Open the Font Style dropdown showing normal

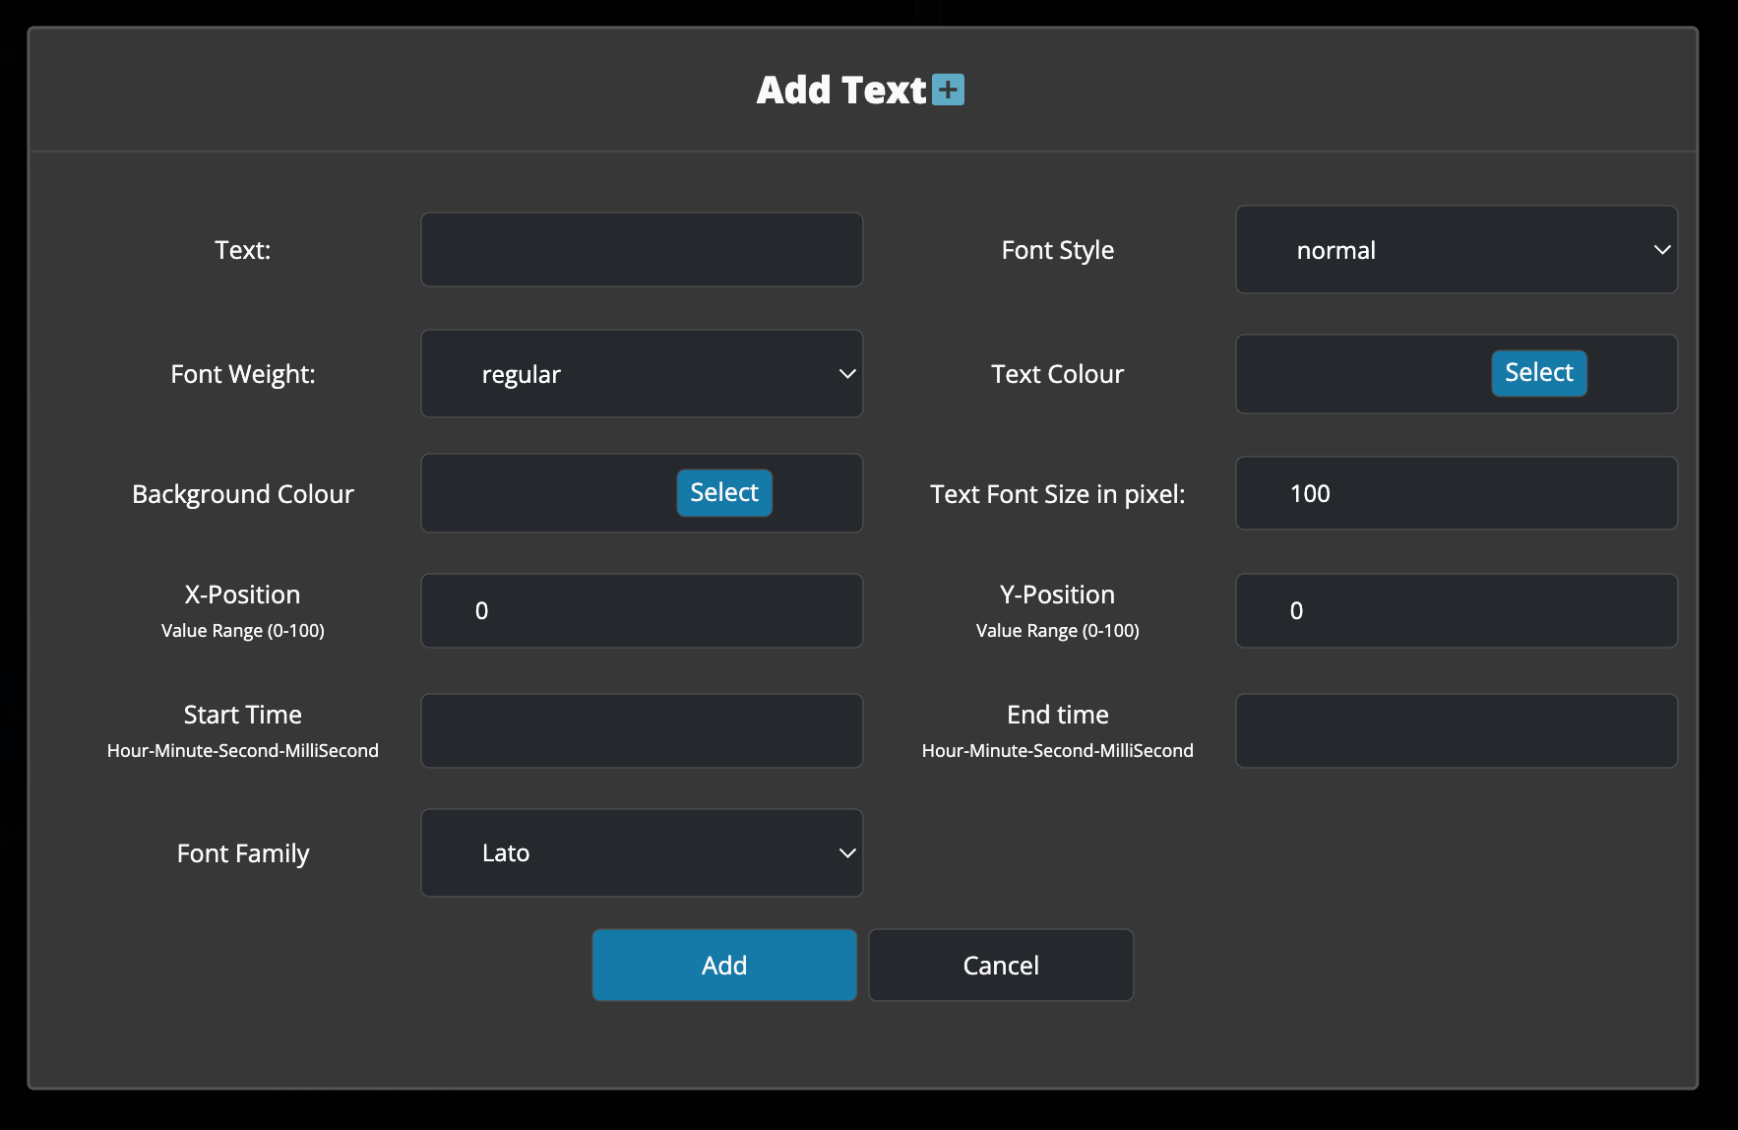(1456, 250)
